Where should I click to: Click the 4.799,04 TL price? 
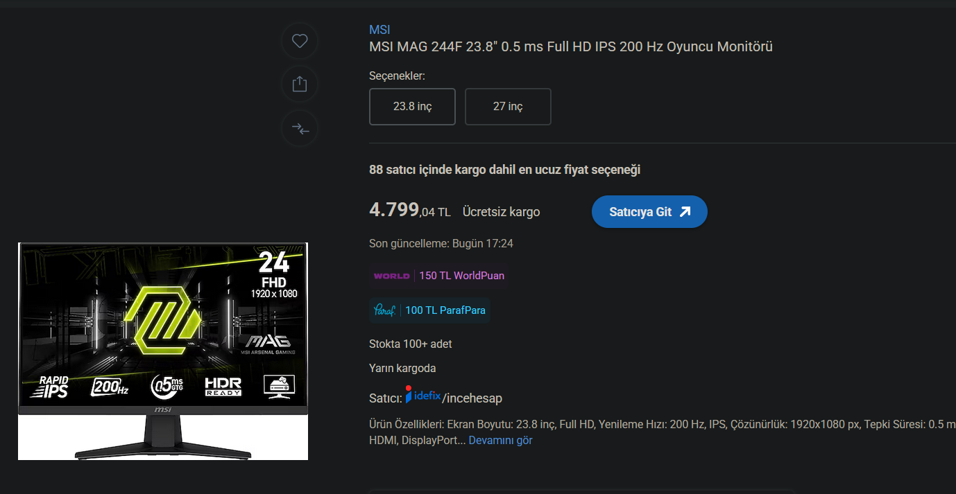tap(410, 210)
